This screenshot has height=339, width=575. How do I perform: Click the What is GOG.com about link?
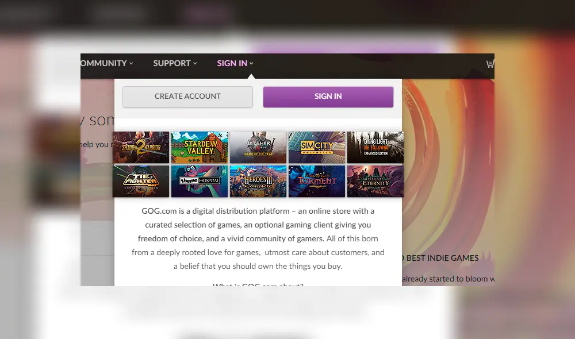point(258,284)
